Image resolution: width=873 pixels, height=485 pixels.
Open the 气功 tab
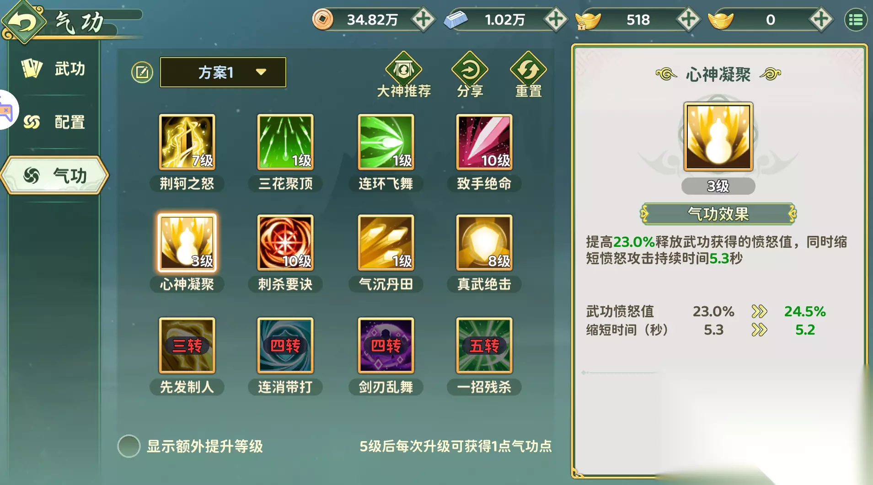(55, 176)
